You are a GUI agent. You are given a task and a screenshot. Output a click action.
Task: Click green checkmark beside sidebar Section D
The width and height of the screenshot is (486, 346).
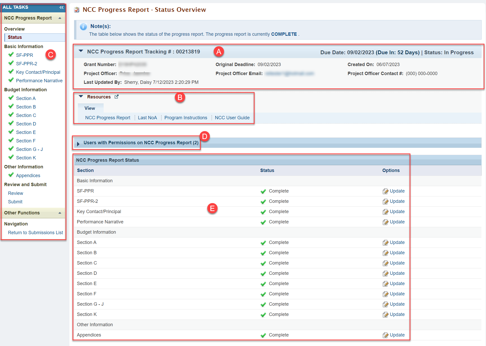tap(11, 123)
